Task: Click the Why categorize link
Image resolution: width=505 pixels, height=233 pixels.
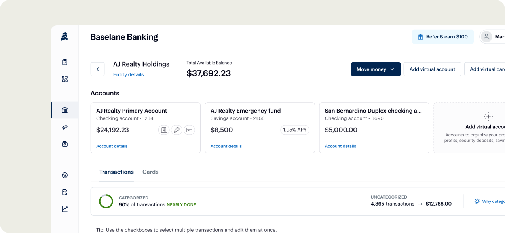Action: click(493, 201)
